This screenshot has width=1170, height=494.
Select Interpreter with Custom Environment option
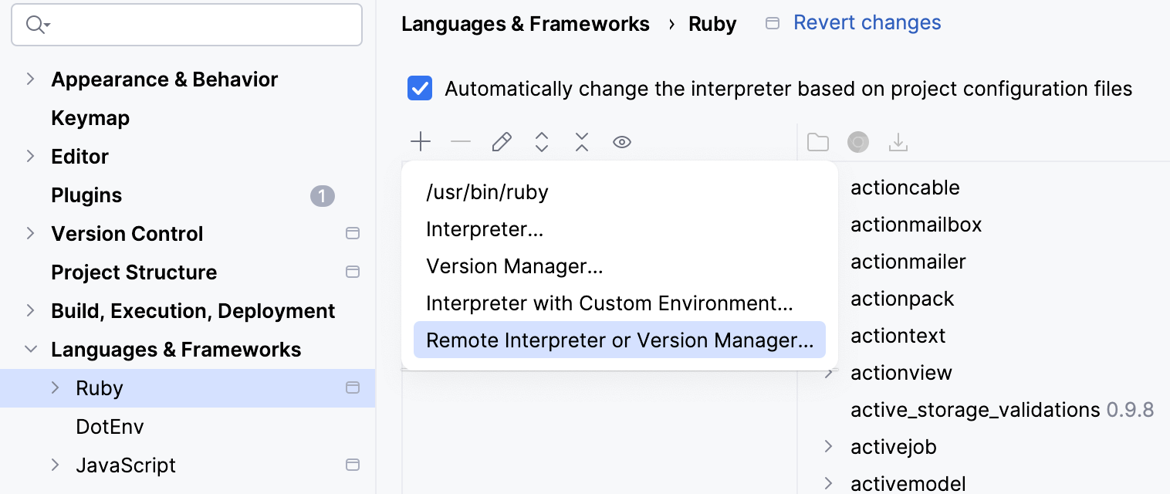(609, 303)
